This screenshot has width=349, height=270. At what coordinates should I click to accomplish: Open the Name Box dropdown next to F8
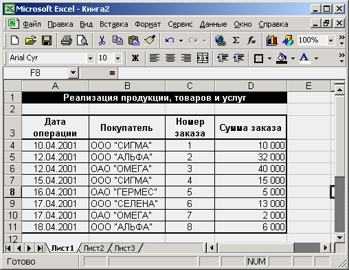(x=74, y=73)
